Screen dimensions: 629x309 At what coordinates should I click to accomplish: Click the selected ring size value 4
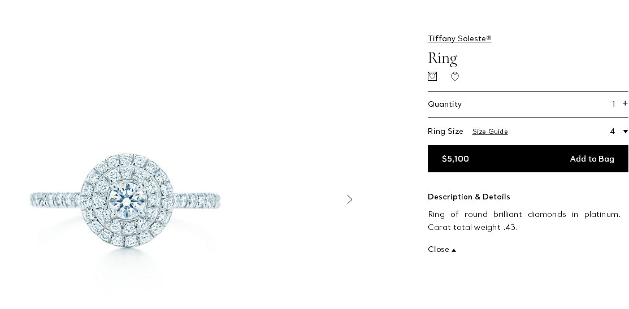613,132
